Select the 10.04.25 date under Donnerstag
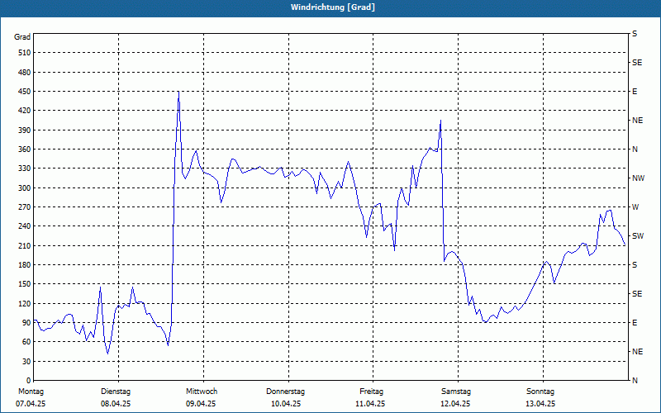Viewport: 661px width, 413px height. click(x=286, y=404)
